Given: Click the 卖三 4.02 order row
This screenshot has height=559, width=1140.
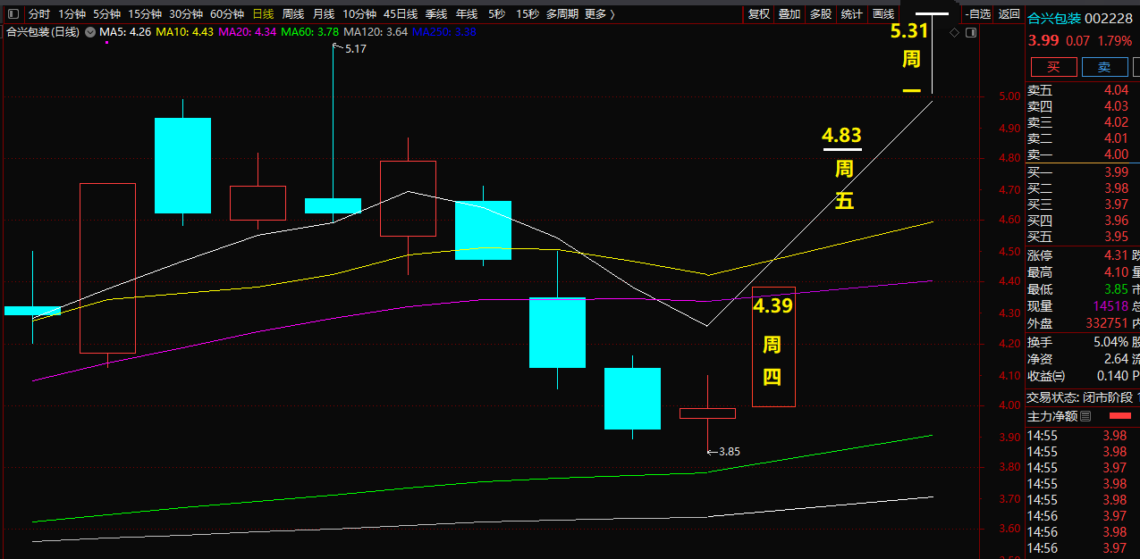Looking at the screenshot, I should point(1083,122).
